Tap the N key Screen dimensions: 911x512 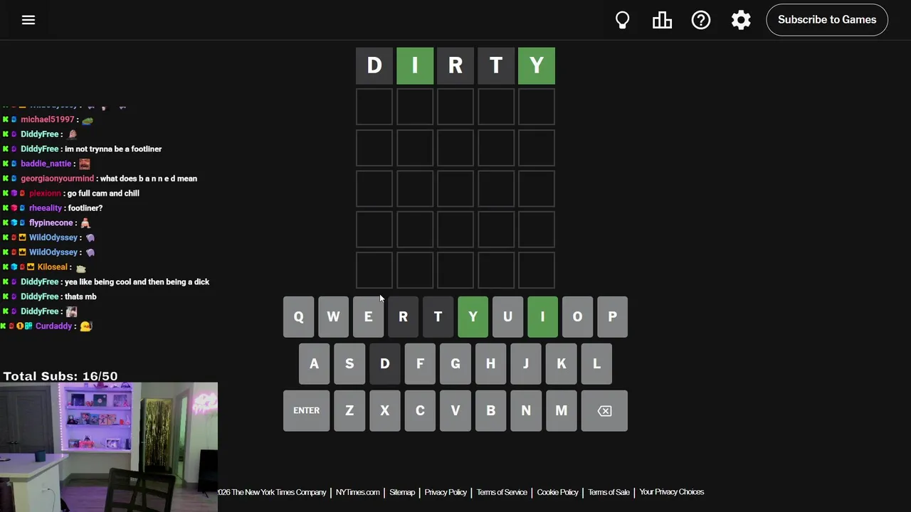(x=526, y=411)
